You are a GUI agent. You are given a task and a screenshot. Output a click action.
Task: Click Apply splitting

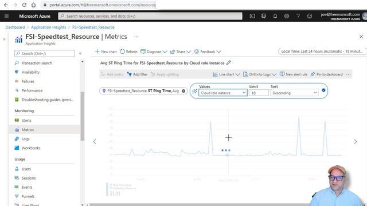[x=165, y=74]
